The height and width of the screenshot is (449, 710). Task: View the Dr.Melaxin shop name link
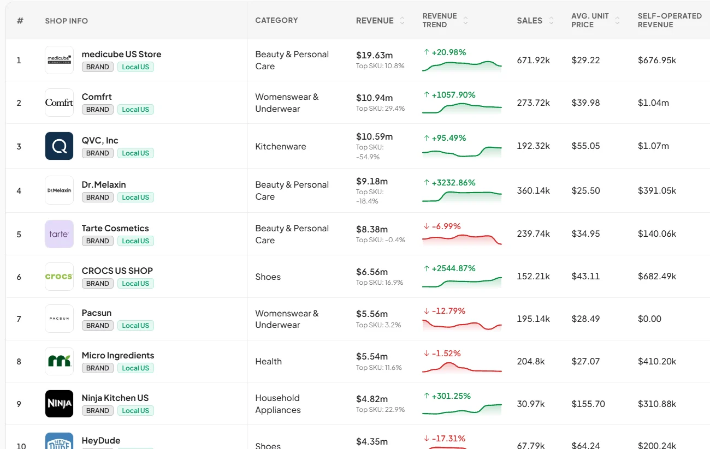[104, 184]
